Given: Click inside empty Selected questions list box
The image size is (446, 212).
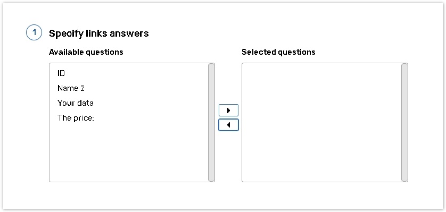Looking at the screenshot, I should point(321,122).
